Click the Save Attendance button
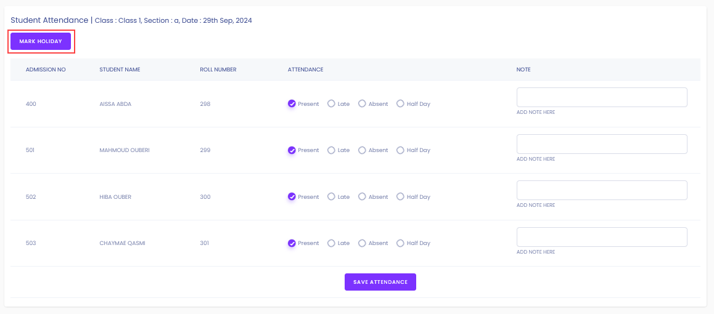This screenshot has width=714, height=314. point(380,282)
